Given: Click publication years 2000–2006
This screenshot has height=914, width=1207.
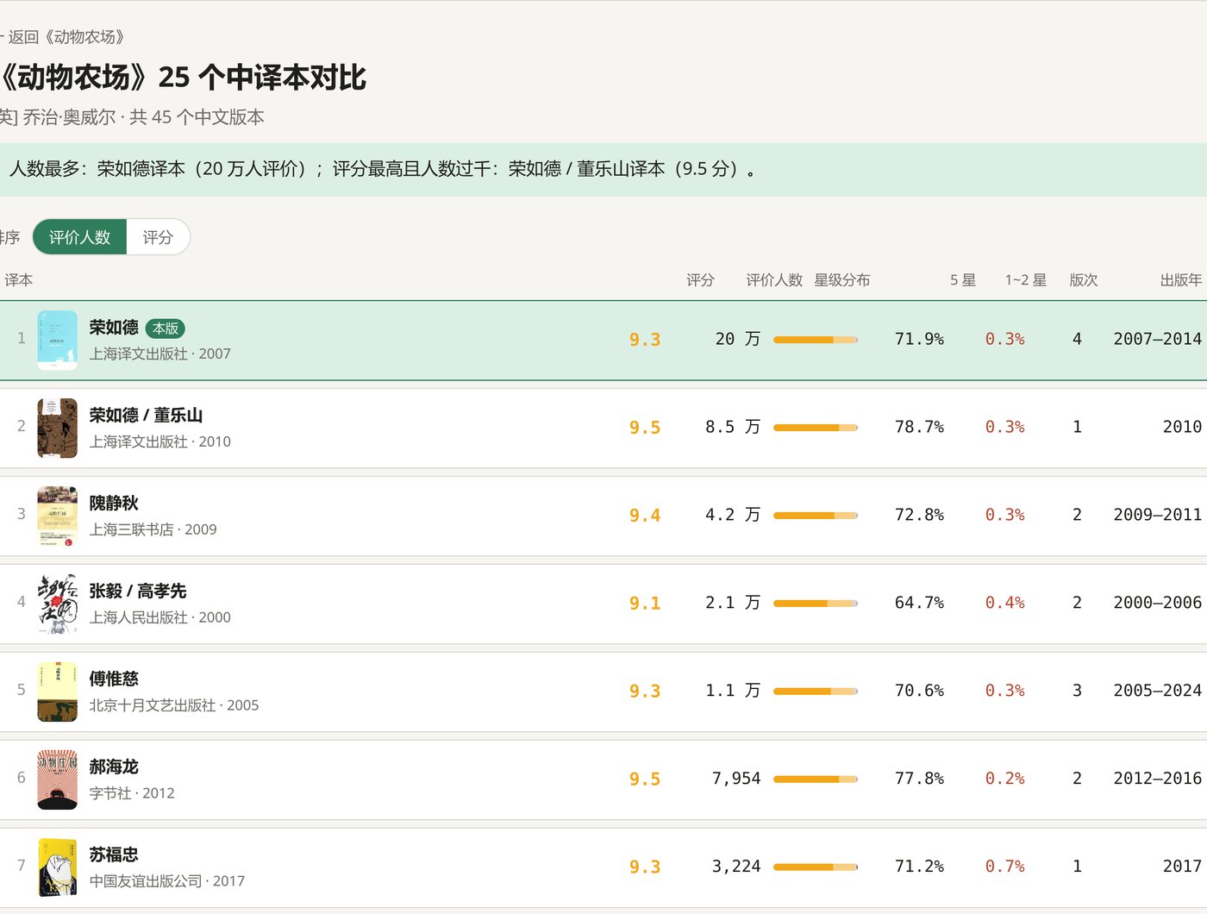Looking at the screenshot, I should (1157, 603).
